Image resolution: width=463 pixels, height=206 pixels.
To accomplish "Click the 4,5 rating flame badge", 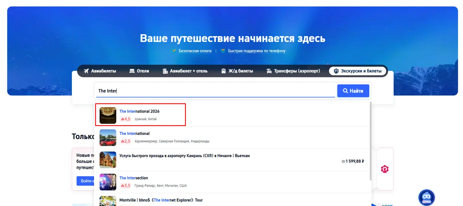I will click(125, 119).
